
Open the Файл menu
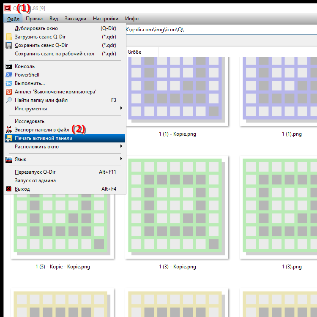(13, 19)
